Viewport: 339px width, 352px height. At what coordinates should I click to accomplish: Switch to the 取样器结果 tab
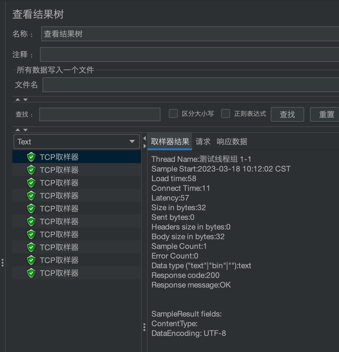pyautogui.click(x=170, y=142)
